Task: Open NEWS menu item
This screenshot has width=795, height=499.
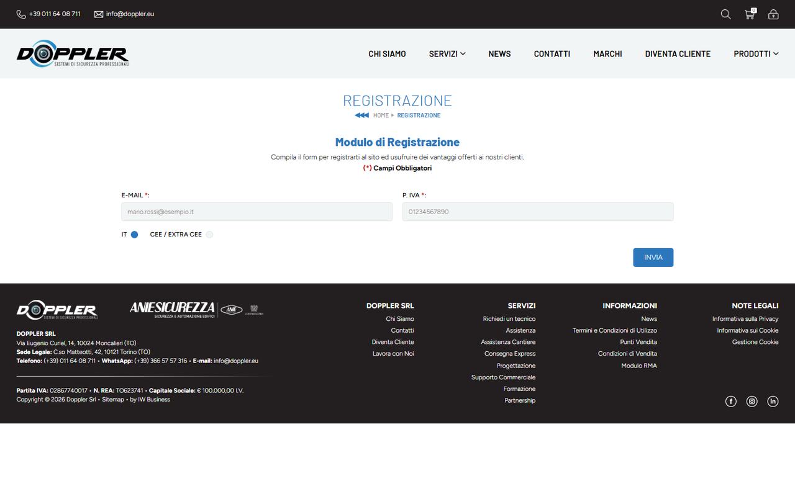Action: tap(499, 54)
